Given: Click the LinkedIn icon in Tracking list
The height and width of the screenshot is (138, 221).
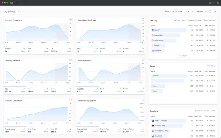Looking at the screenshot, I should [x=153, y=30].
